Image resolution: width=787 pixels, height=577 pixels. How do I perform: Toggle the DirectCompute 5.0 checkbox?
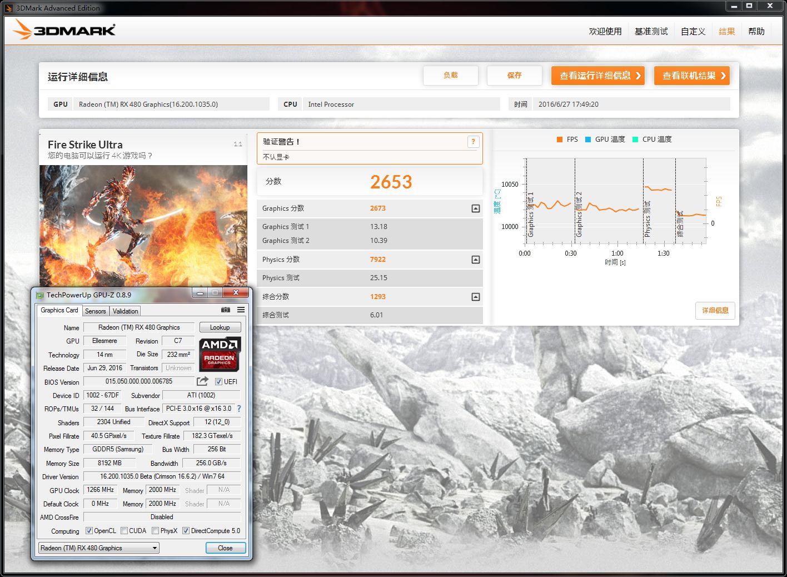click(x=186, y=531)
